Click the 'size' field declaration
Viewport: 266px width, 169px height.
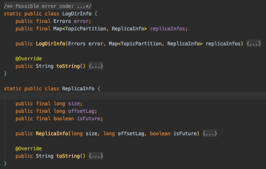point(74,104)
